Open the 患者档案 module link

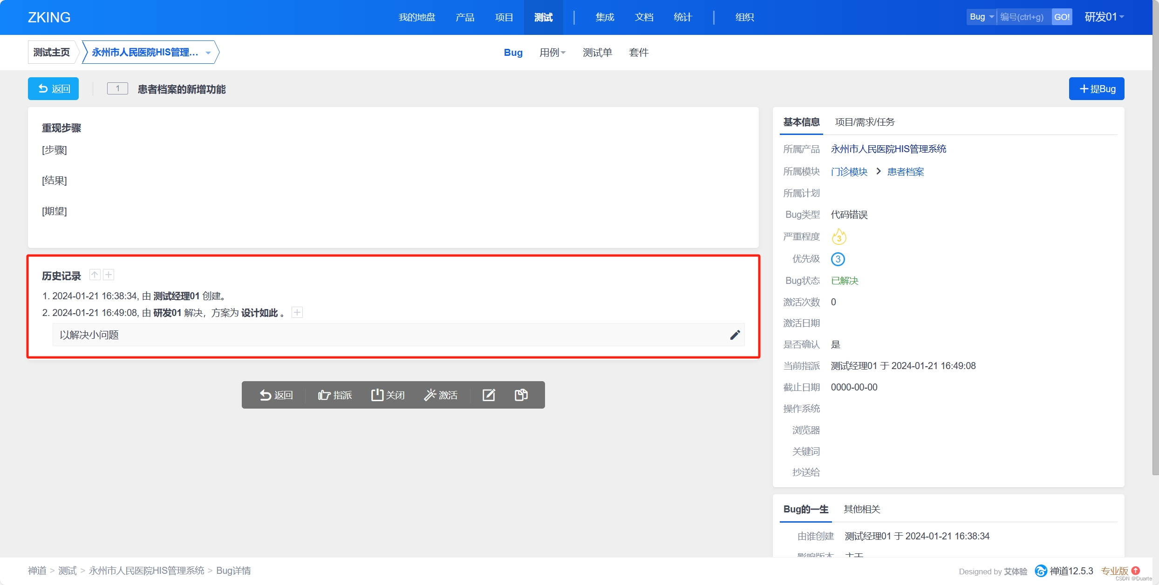906,172
